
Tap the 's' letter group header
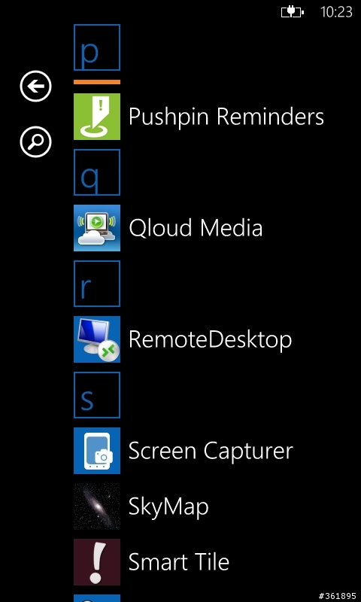(97, 395)
